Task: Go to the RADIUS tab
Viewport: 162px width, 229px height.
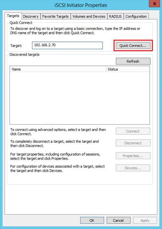Action: pyautogui.click(x=115, y=16)
